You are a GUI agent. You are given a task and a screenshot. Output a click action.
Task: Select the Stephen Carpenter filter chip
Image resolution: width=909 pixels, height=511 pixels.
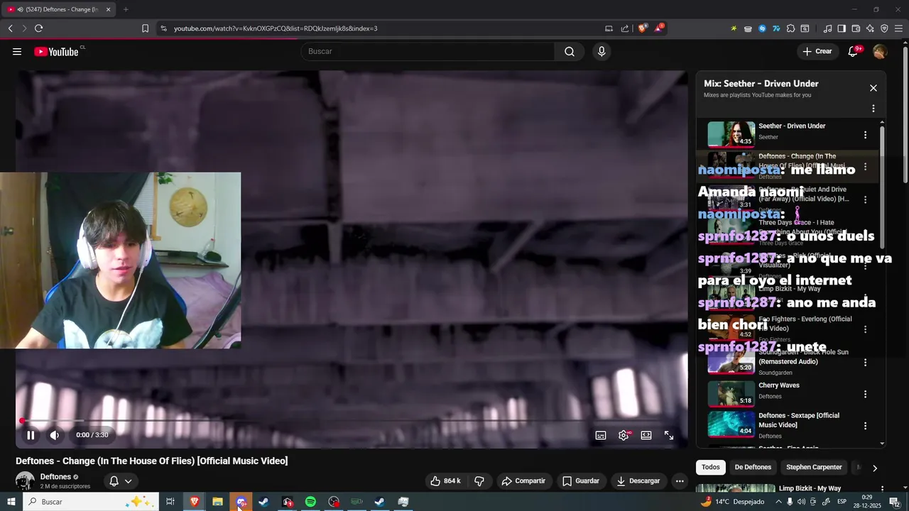click(814, 467)
